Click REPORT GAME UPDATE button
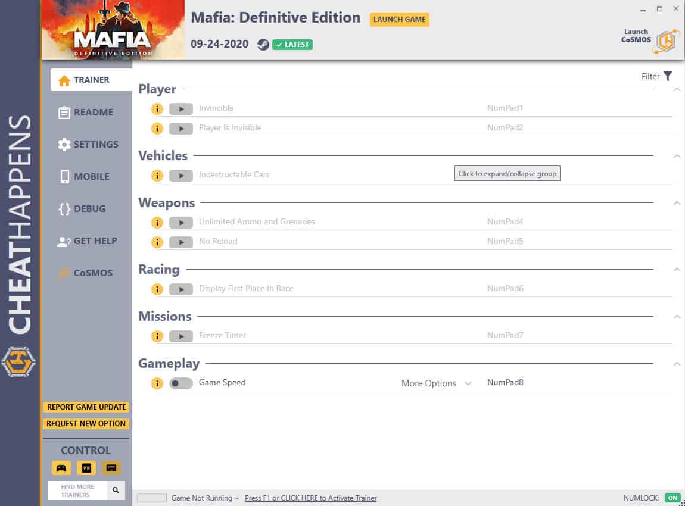Viewport: 685px width, 506px height. (x=86, y=407)
